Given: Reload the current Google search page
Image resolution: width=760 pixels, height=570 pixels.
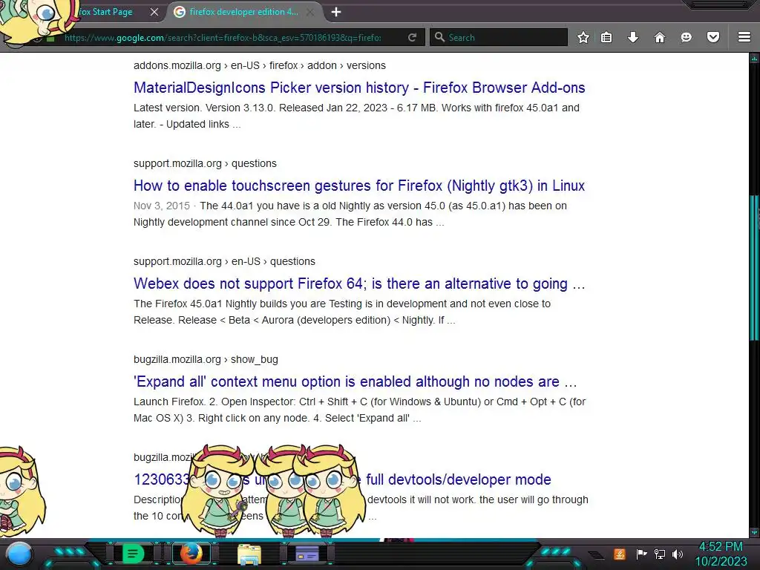Looking at the screenshot, I should pyautogui.click(x=412, y=37).
